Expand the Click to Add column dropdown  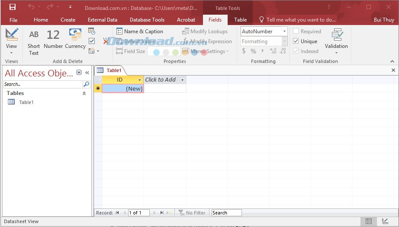click(182, 80)
